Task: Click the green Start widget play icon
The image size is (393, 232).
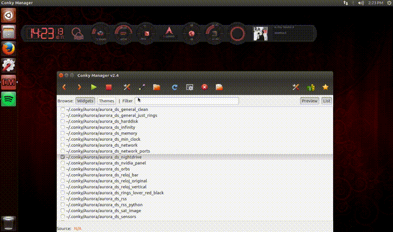Action: (94, 87)
